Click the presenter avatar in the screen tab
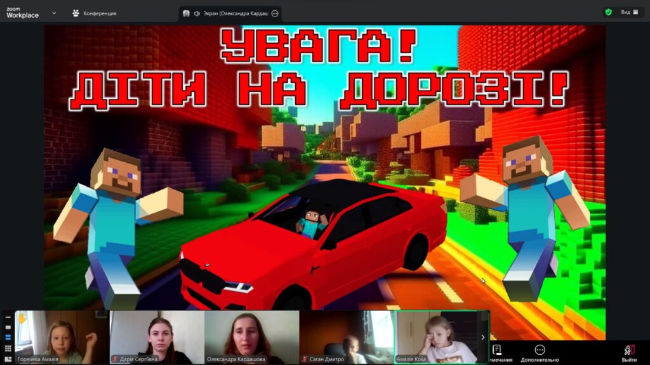650x365 pixels. tap(186, 14)
